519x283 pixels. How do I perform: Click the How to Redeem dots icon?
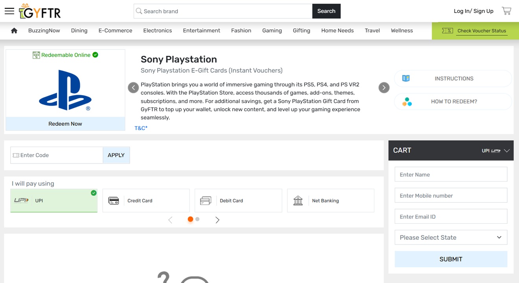pos(407,102)
